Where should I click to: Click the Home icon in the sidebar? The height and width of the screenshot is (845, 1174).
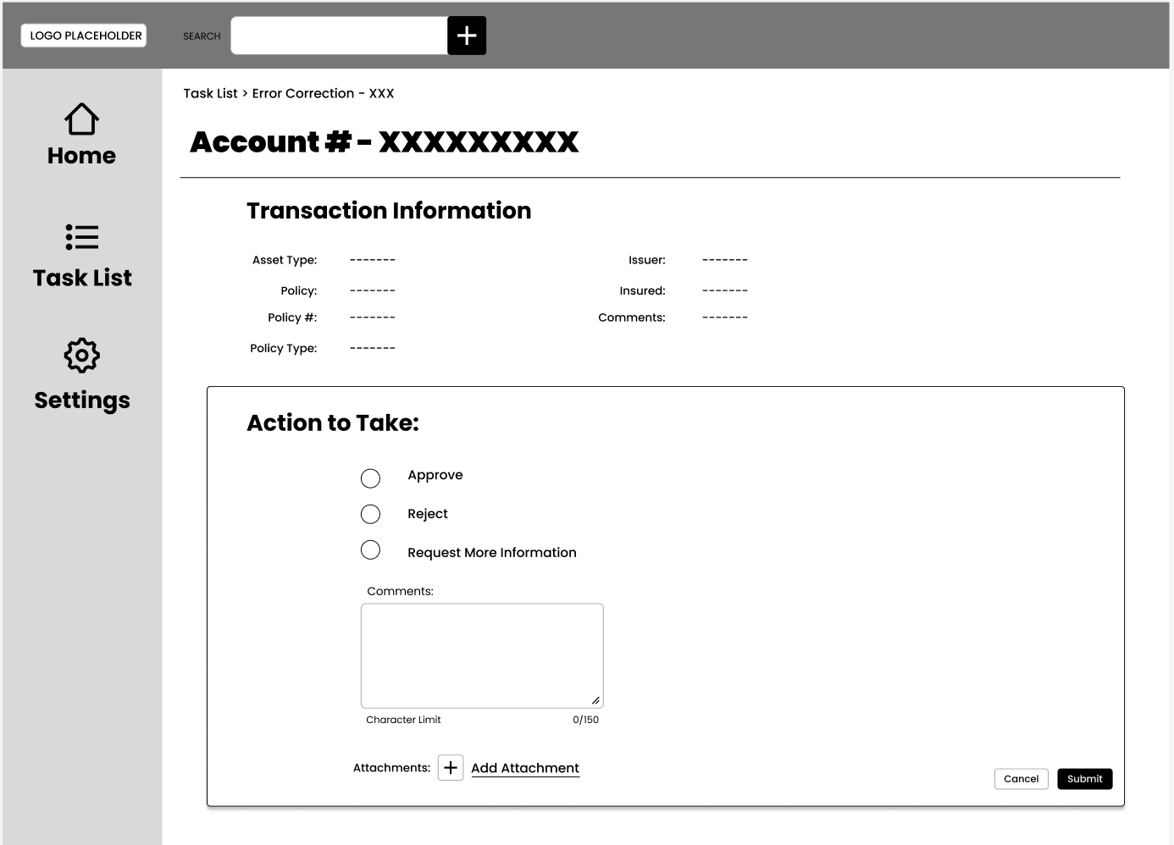coord(81,119)
